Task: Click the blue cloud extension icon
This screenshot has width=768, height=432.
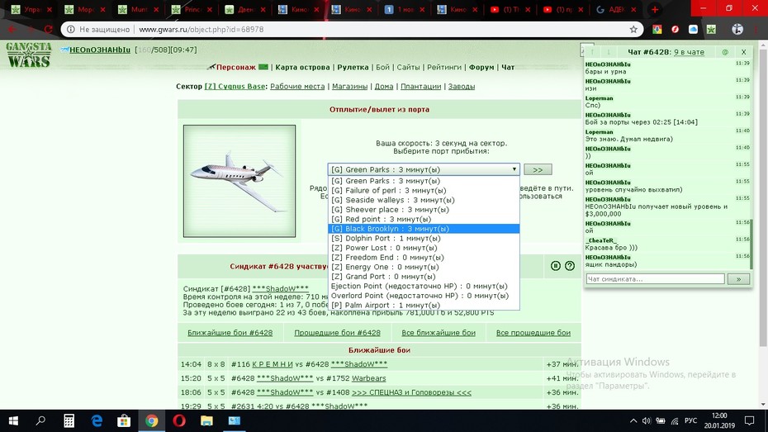Action: click(693, 30)
